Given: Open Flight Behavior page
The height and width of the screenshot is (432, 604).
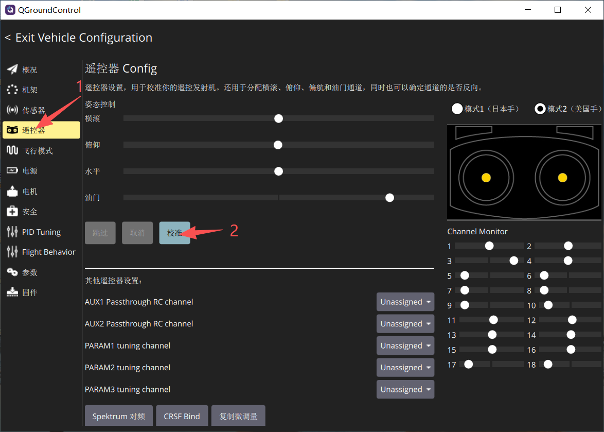Looking at the screenshot, I should pyautogui.click(x=41, y=252).
